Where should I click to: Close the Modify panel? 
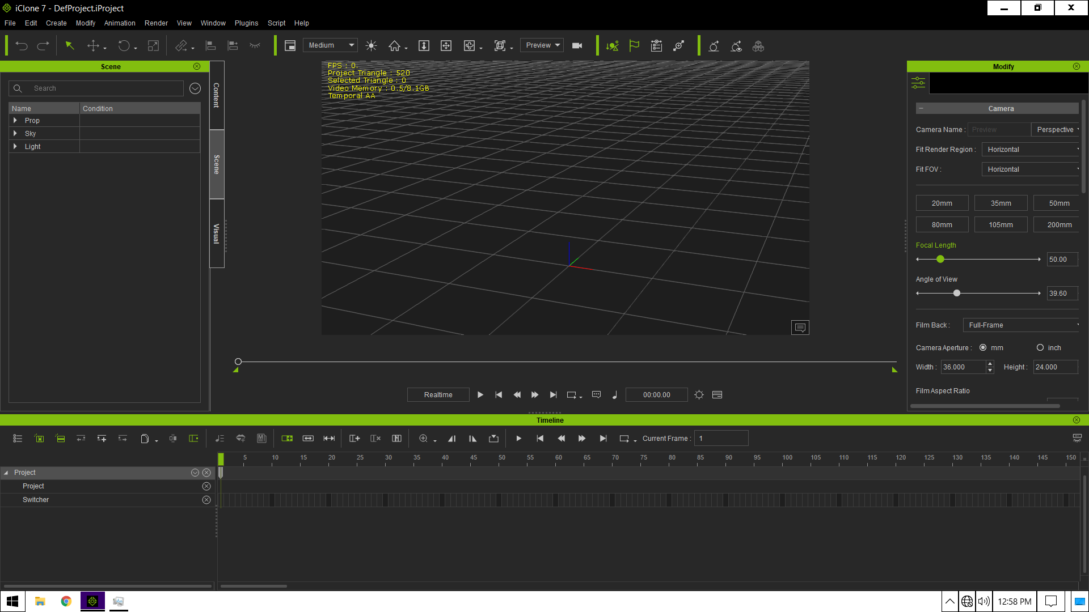click(x=1077, y=66)
